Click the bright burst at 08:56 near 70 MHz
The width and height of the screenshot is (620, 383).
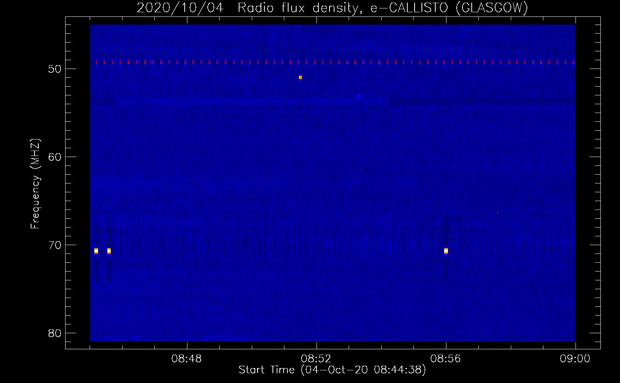446,251
